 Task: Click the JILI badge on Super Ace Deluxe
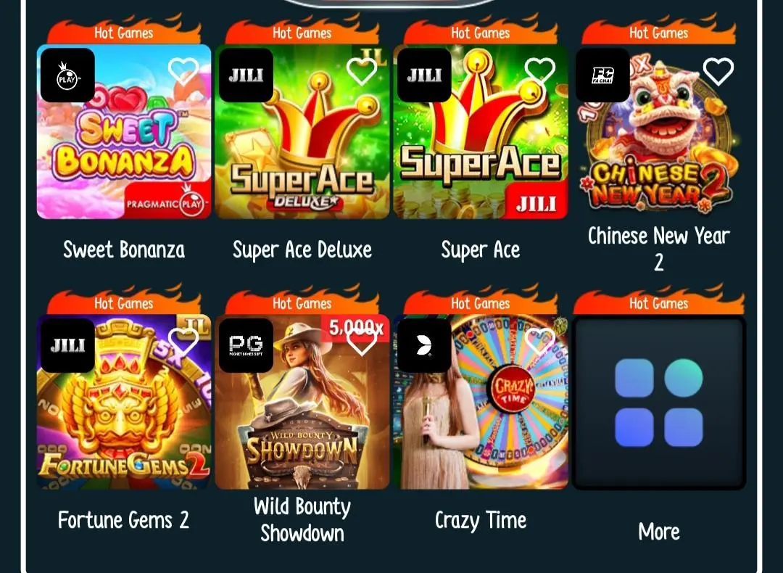(x=246, y=75)
